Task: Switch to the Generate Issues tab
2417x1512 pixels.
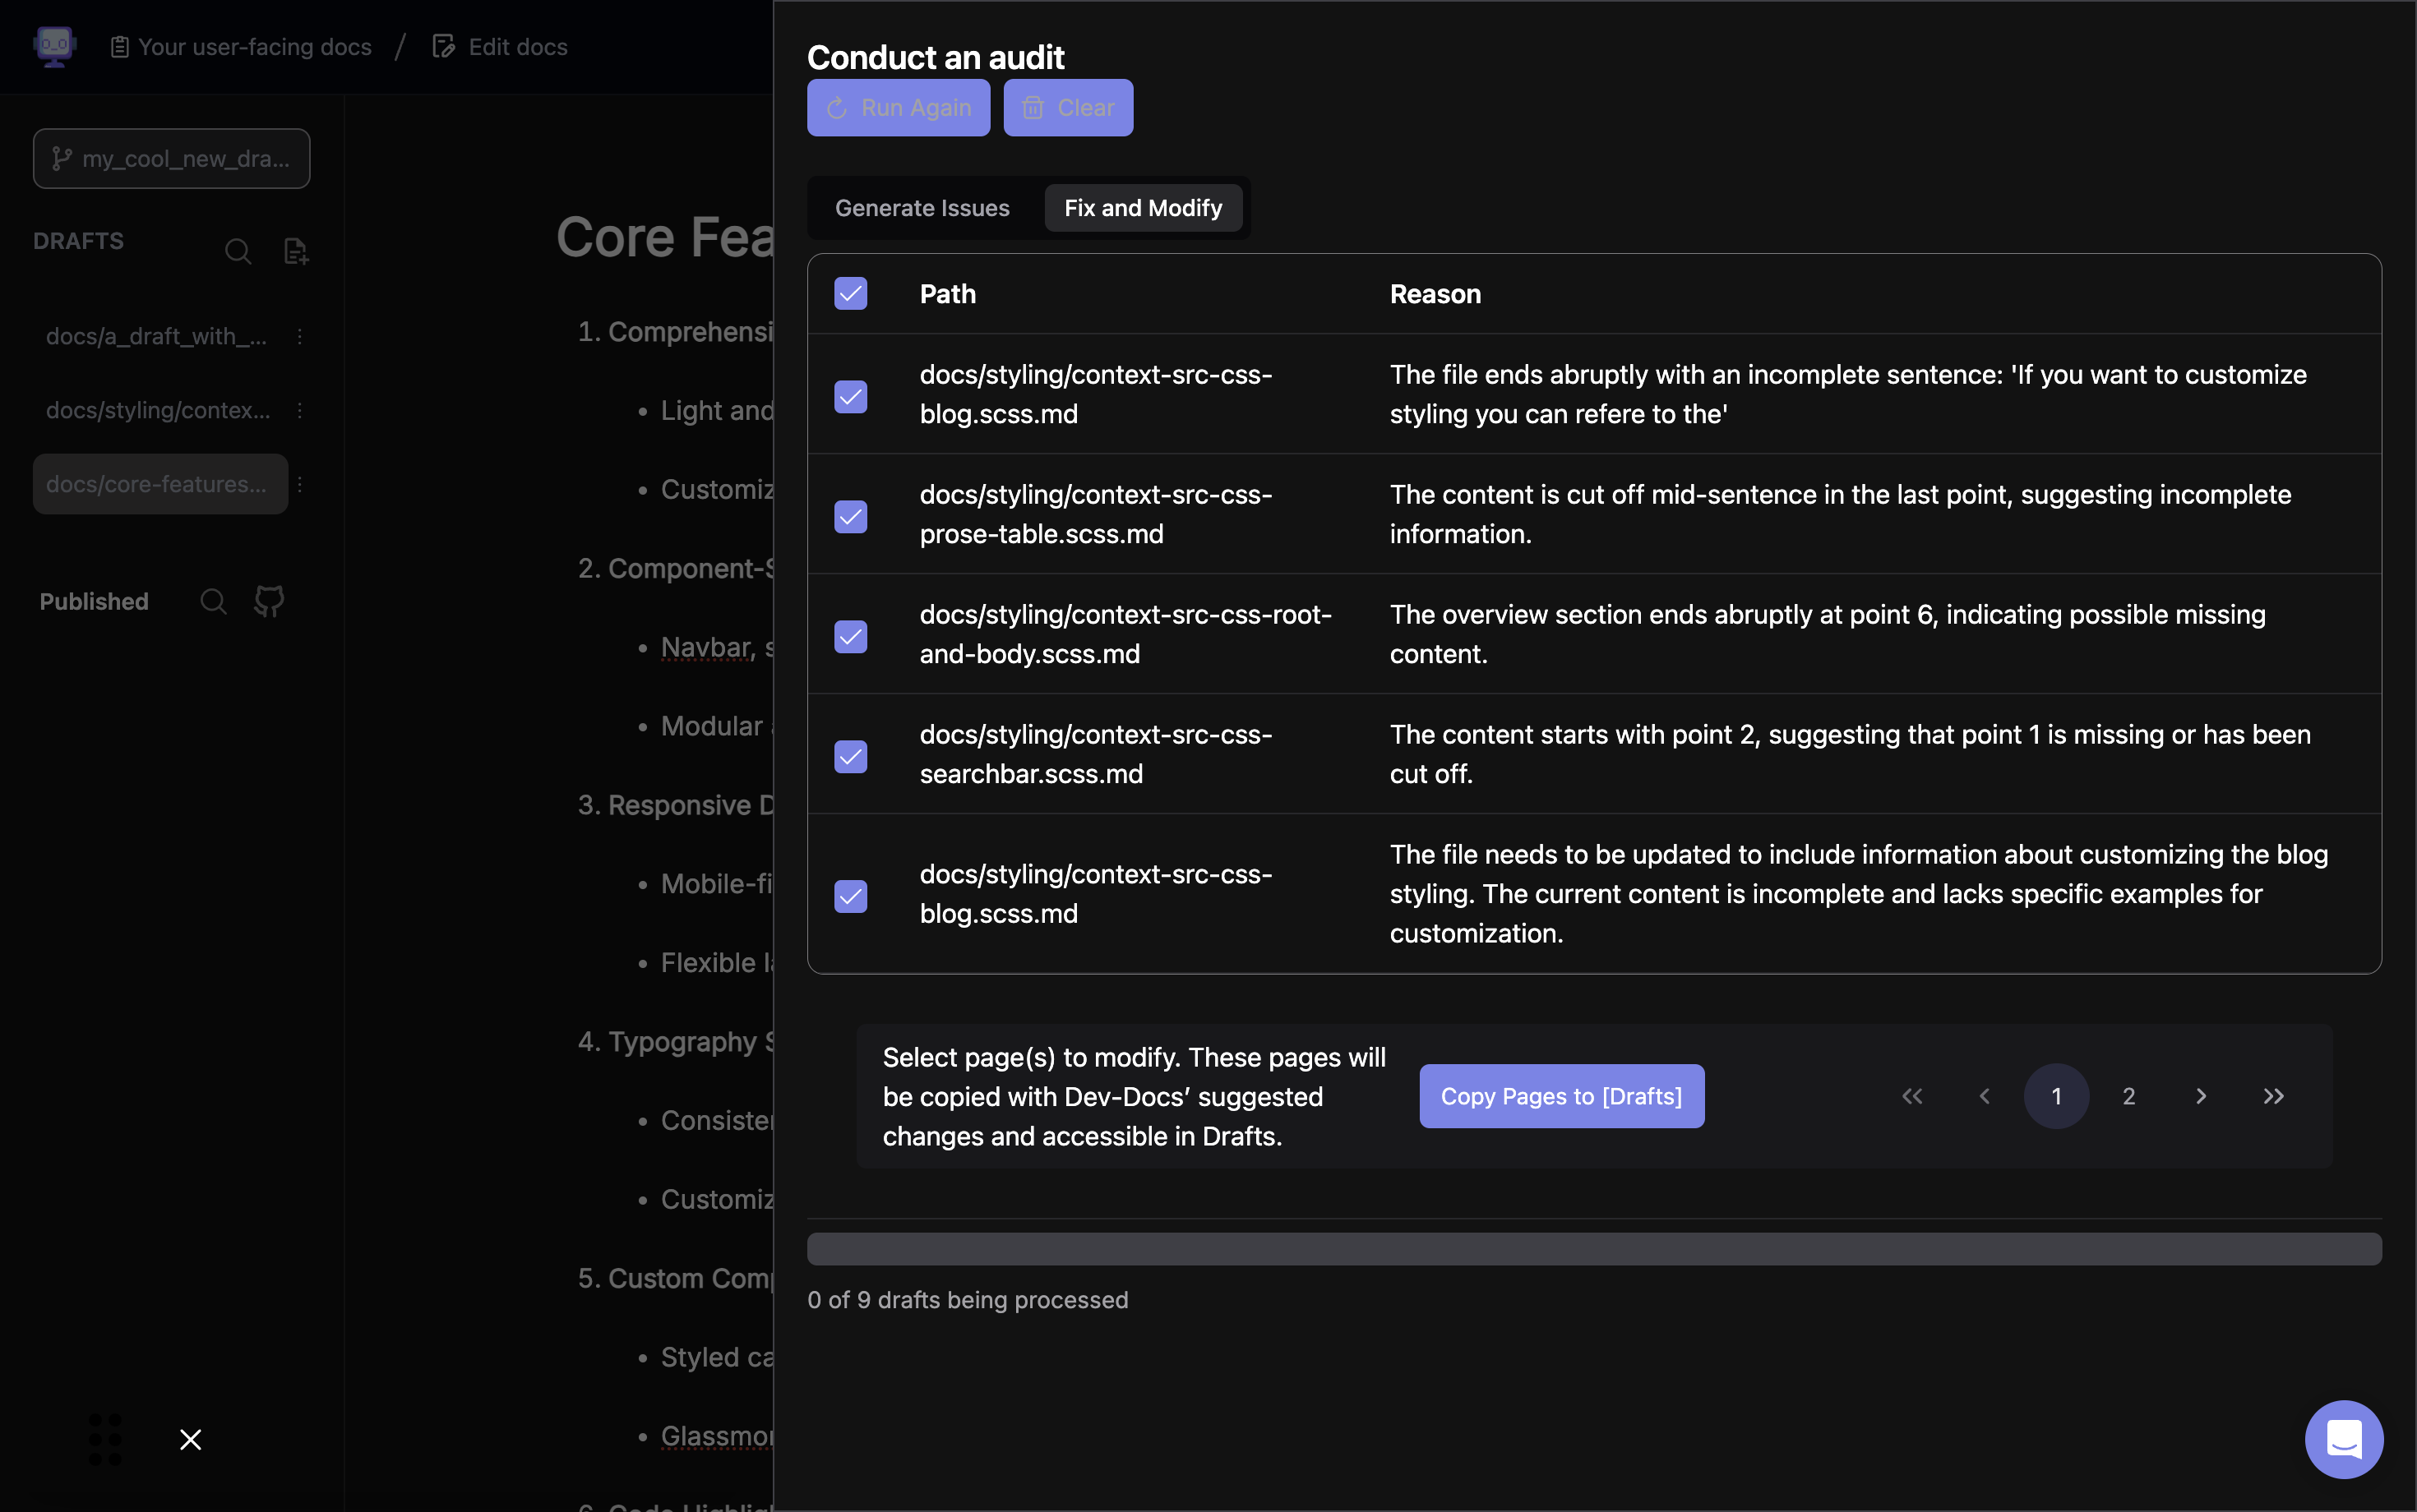Action: [x=922, y=208]
